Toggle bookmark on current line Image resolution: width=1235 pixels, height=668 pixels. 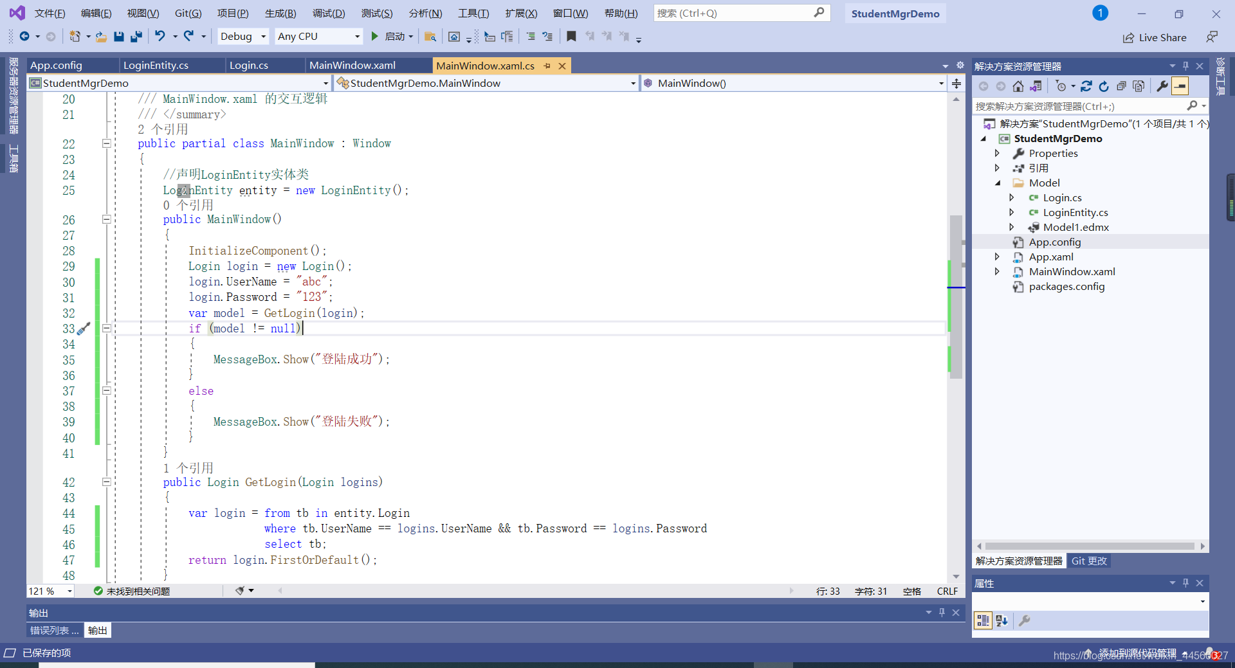tap(571, 37)
